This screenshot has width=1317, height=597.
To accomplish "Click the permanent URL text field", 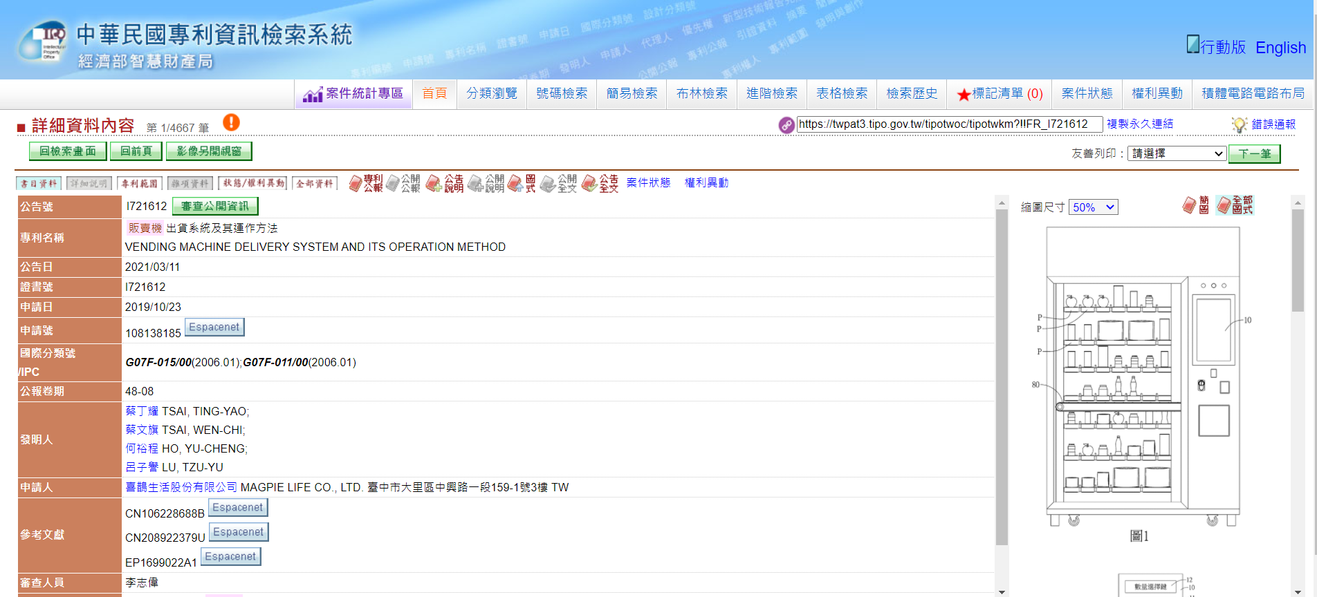I will pyautogui.click(x=948, y=124).
